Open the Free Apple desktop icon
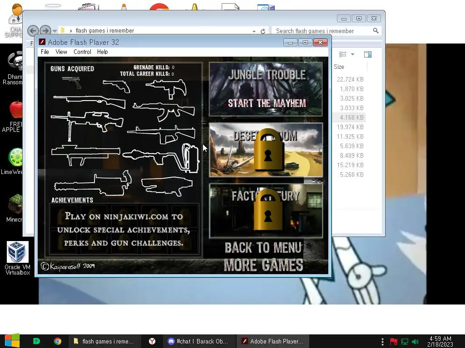 point(13,117)
